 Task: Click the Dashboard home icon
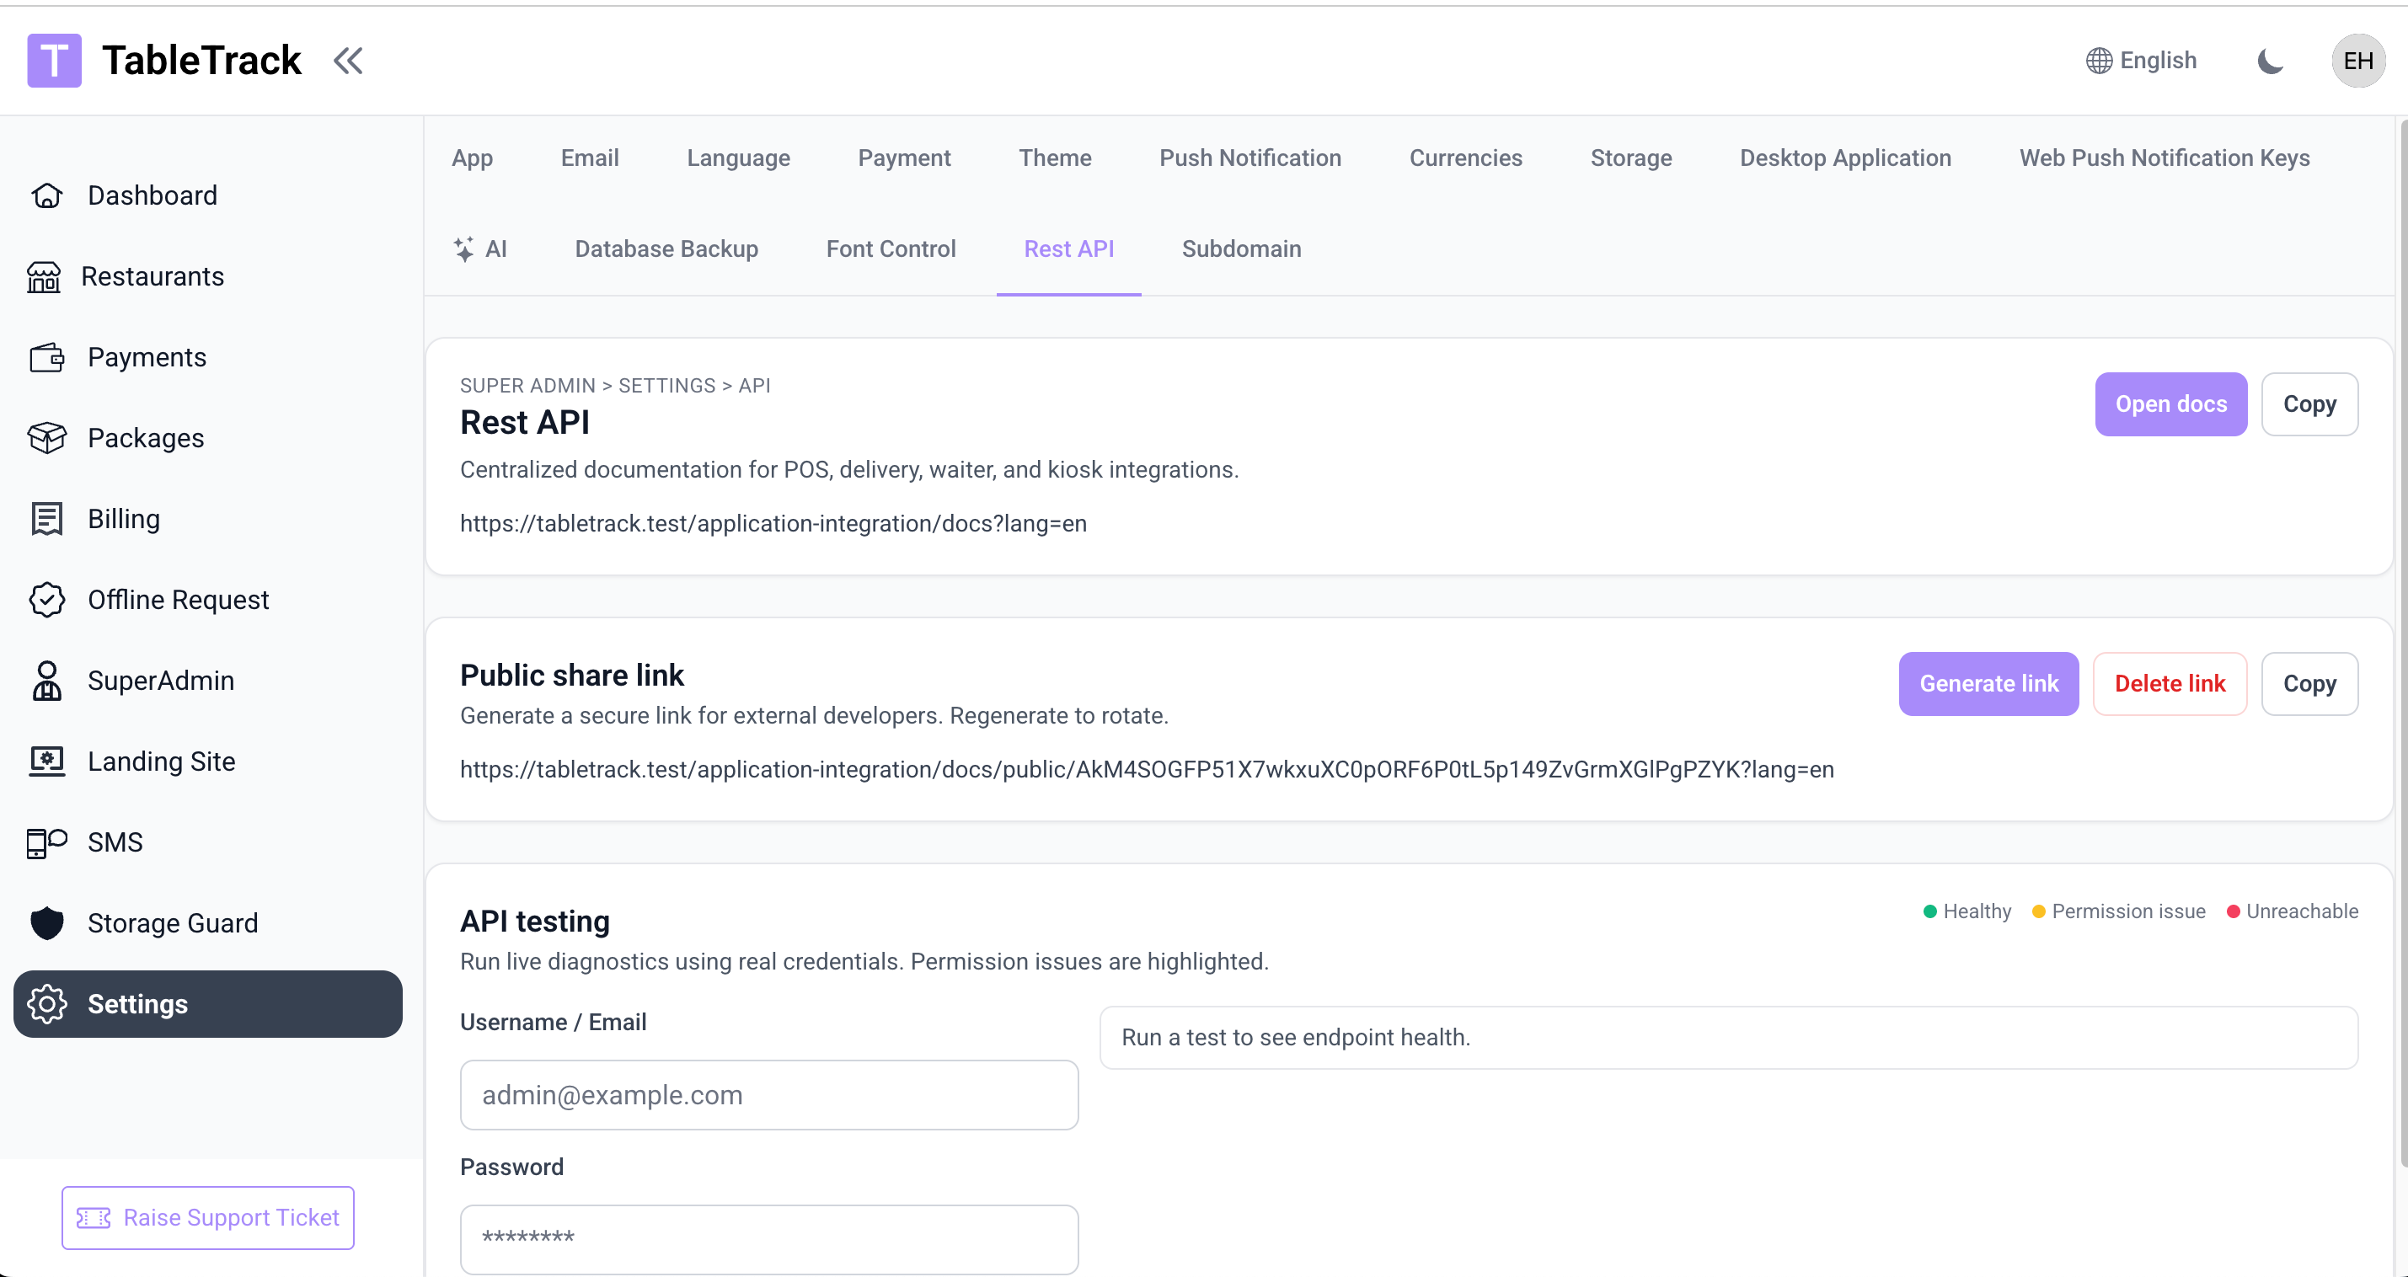[46, 195]
